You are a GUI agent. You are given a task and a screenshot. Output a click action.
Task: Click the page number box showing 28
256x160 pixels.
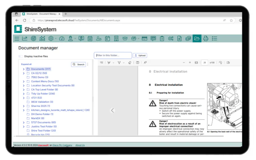(x=205, y=63)
